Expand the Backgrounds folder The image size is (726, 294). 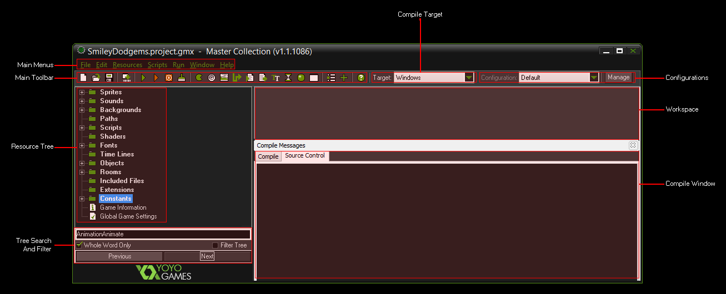82,110
